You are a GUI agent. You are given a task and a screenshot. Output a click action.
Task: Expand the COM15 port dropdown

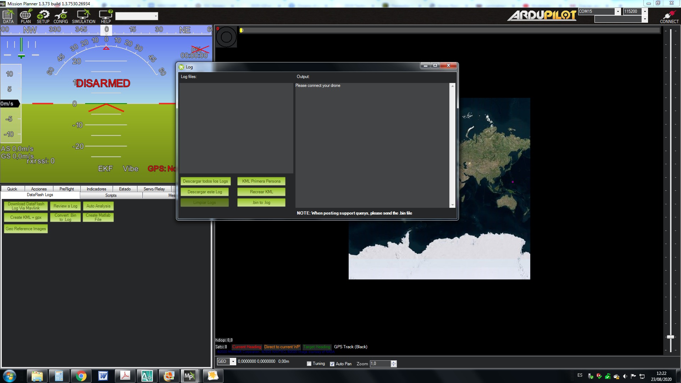[x=618, y=11]
